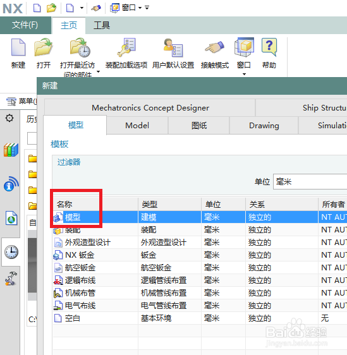347x355 pixels.
Task: Select the Ship Structure tab
Action: pyautogui.click(x=301, y=108)
